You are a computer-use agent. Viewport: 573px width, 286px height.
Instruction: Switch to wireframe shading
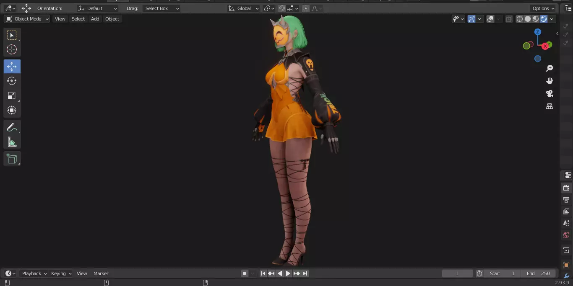pos(520,19)
